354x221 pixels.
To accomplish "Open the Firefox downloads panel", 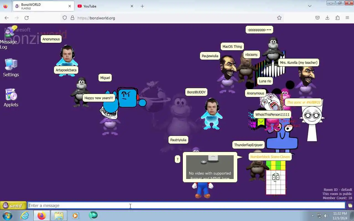I will click(327, 18).
